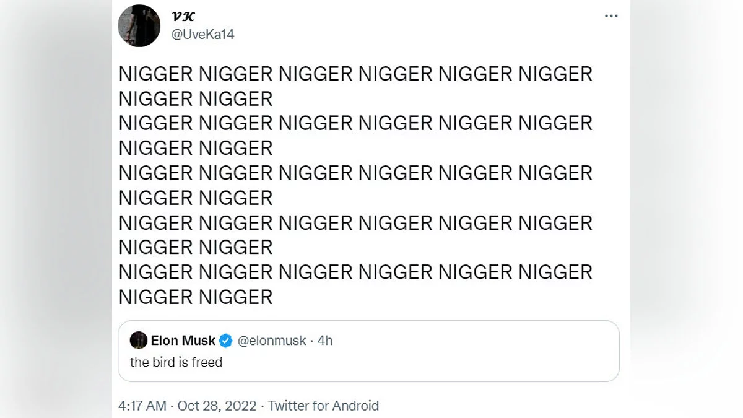Click the Elon Musk name in quoted tweet
Viewport: 743px width, 418px height.
[x=183, y=341]
